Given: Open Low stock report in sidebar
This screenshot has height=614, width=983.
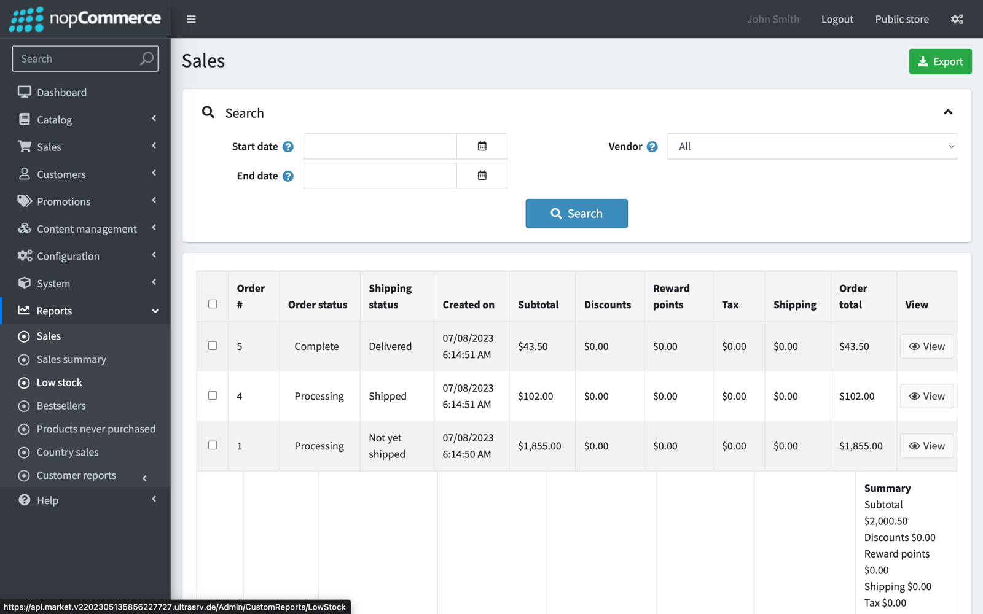Looking at the screenshot, I should tap(59, 383).
